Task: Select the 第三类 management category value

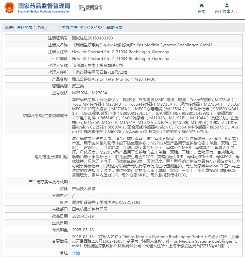Action: point(78,86)
